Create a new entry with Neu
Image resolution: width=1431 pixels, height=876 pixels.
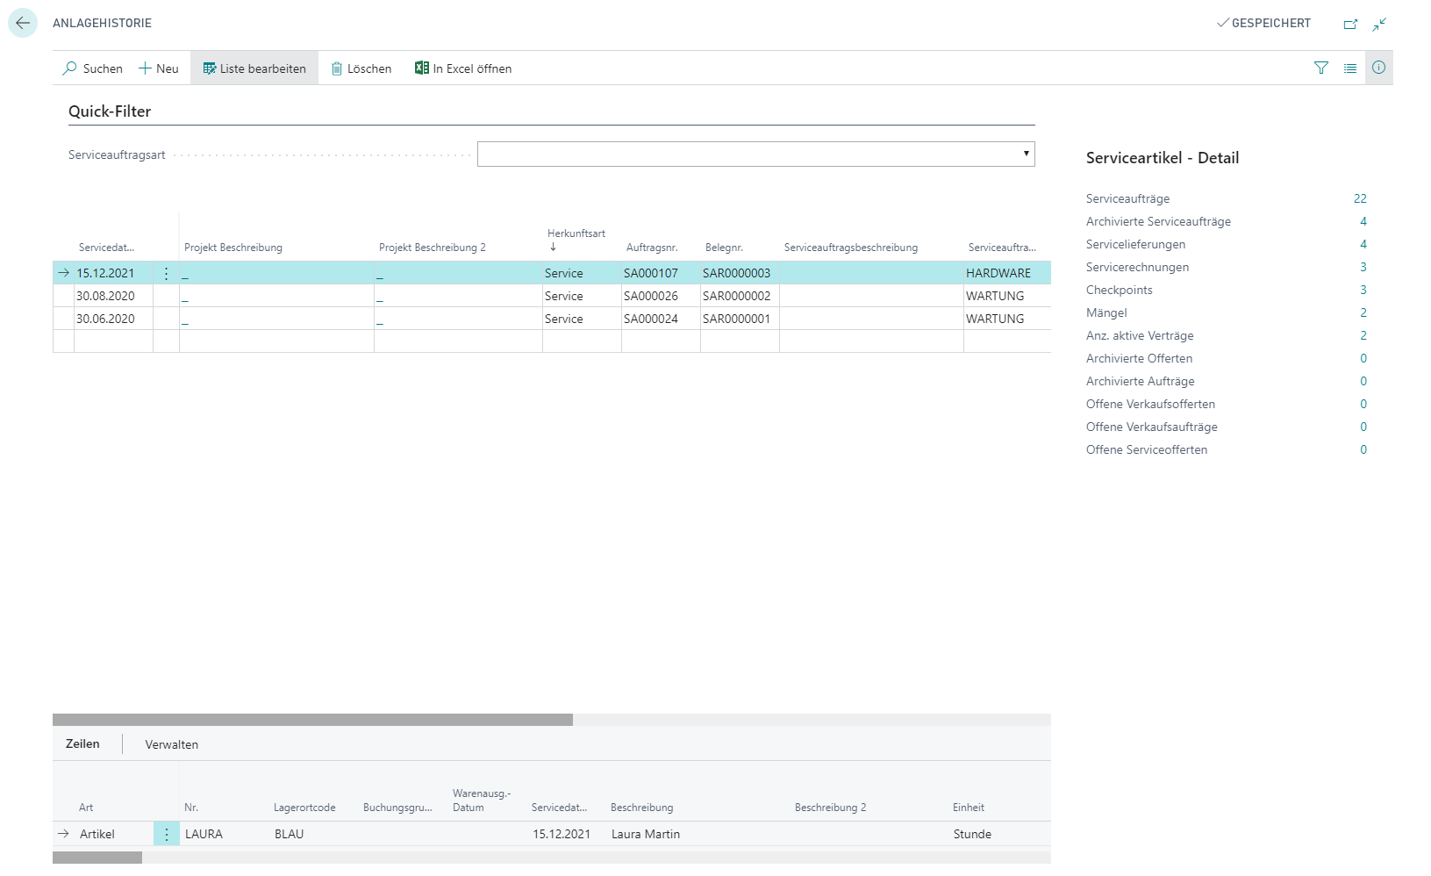pyautogui.click(x=159, y=68)
